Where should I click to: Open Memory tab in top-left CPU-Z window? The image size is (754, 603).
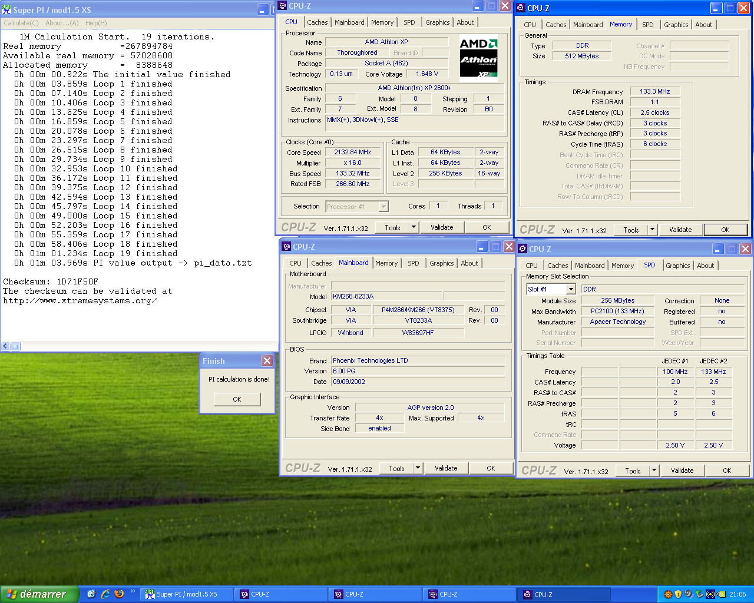tap(382, 22)
